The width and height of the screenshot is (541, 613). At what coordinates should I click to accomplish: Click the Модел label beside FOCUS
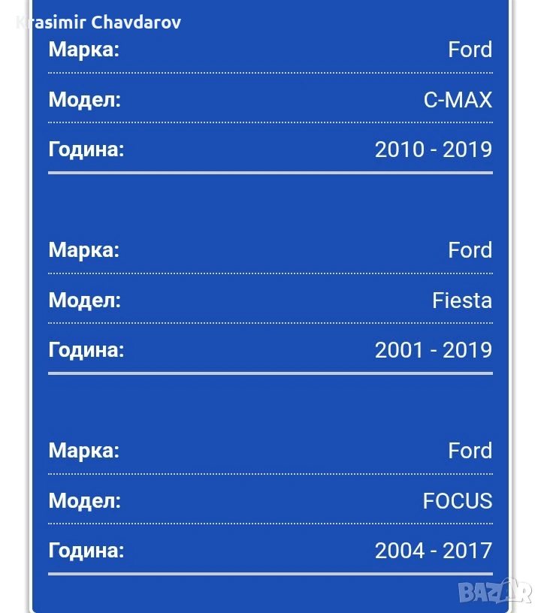coord(85,501)
